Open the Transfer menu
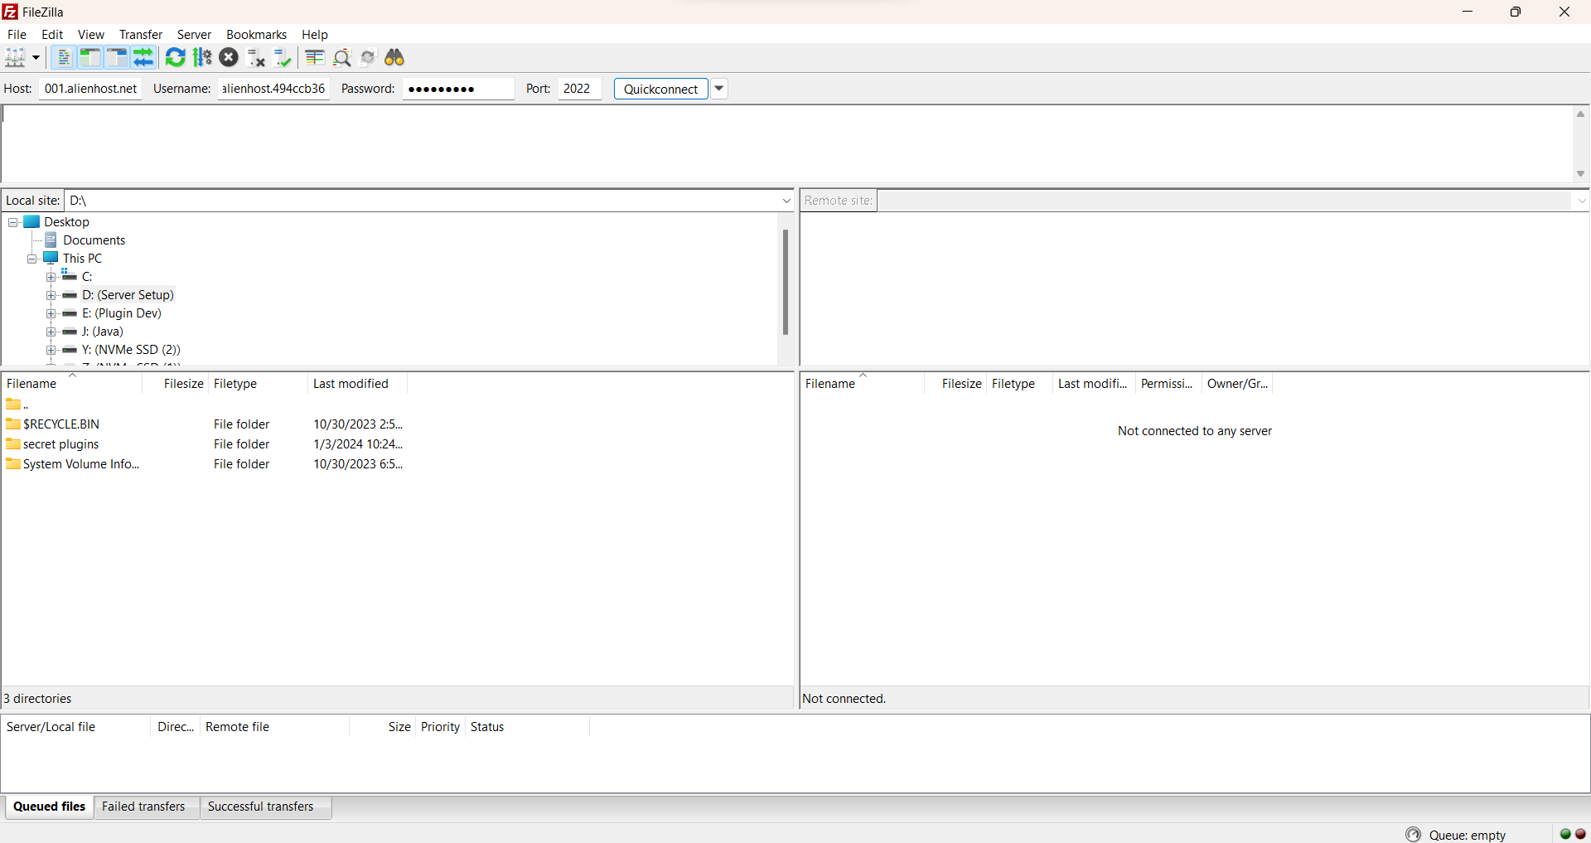 (x=141, y=35)
